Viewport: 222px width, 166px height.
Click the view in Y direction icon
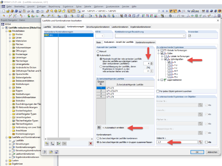[148, 16]
